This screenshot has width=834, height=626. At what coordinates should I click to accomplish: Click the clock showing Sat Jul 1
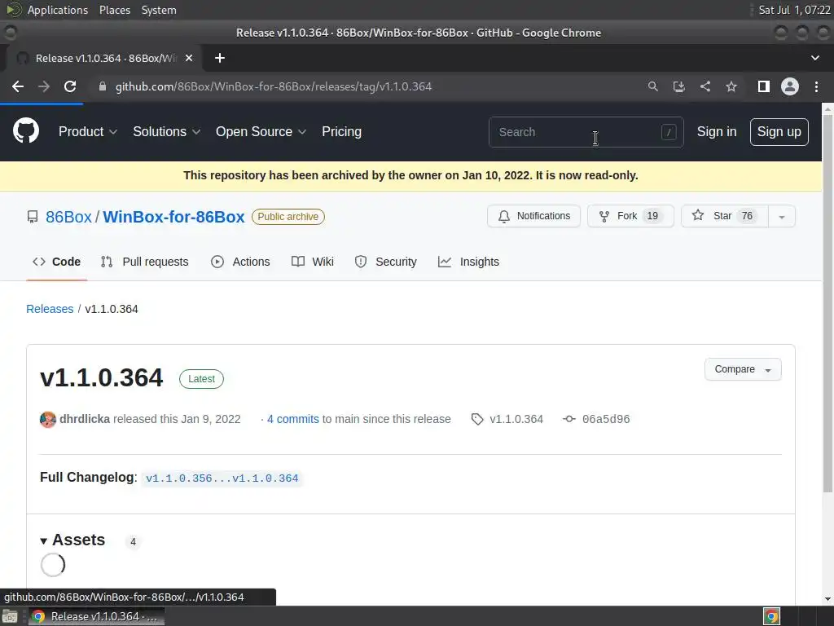coord(794,10)
